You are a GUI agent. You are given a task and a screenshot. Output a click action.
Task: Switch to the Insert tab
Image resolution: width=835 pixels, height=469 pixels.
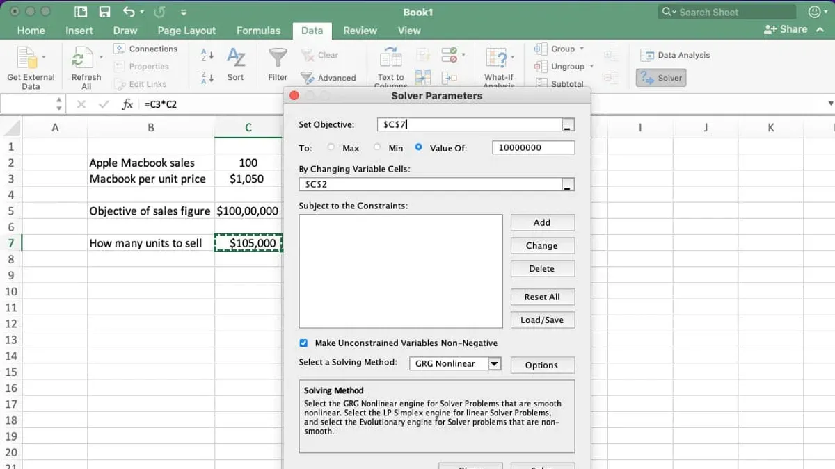click(x=79, y=31)
